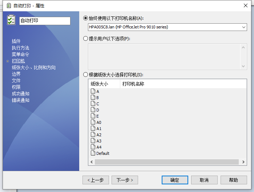
Task: Select the Default paper size page icon
Action: [x=93, y=153]
